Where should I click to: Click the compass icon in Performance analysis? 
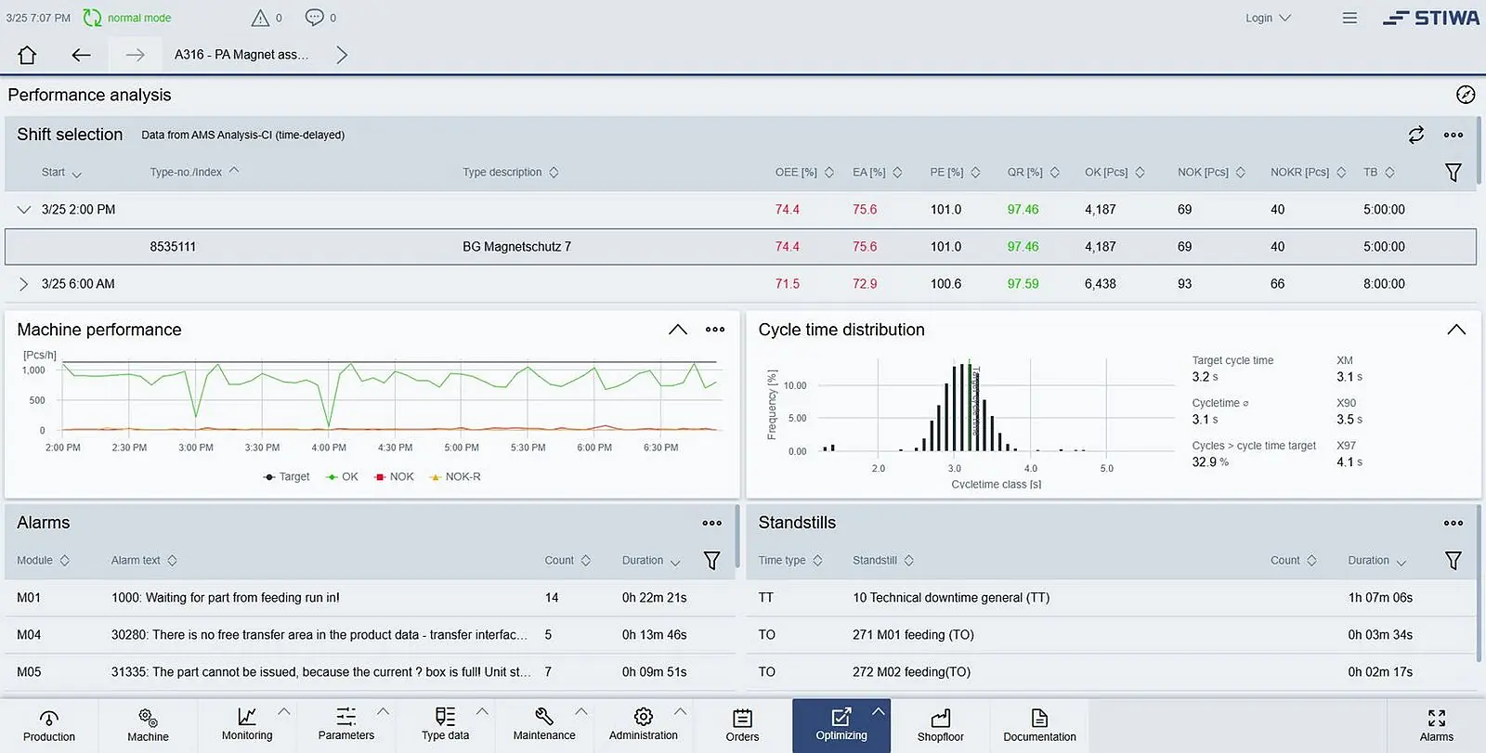[1465, 95]
